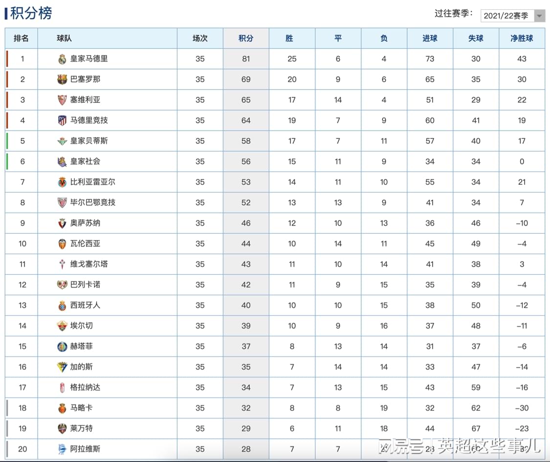Open the 格拉纳达 team link
550x462 pixels.
[85, 387]
